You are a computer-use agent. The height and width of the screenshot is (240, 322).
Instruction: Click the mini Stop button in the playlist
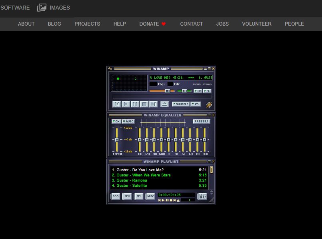171,200
